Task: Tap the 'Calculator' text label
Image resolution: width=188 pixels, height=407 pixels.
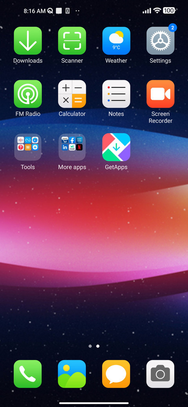Action: pyautogui.click(x=72, y=114)
